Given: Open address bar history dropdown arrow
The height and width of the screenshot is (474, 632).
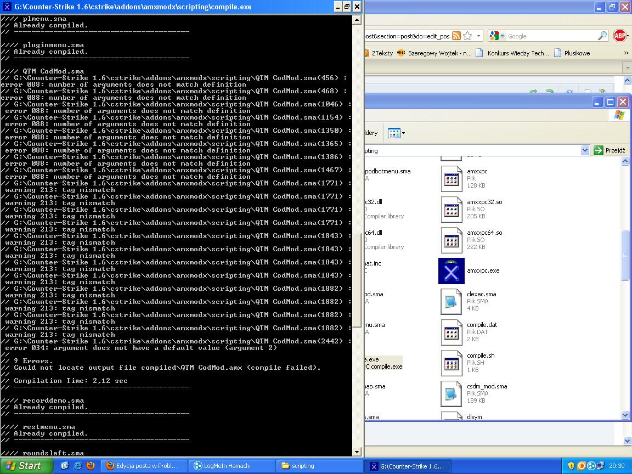Looking at the screenshot, I should point(478,36).
